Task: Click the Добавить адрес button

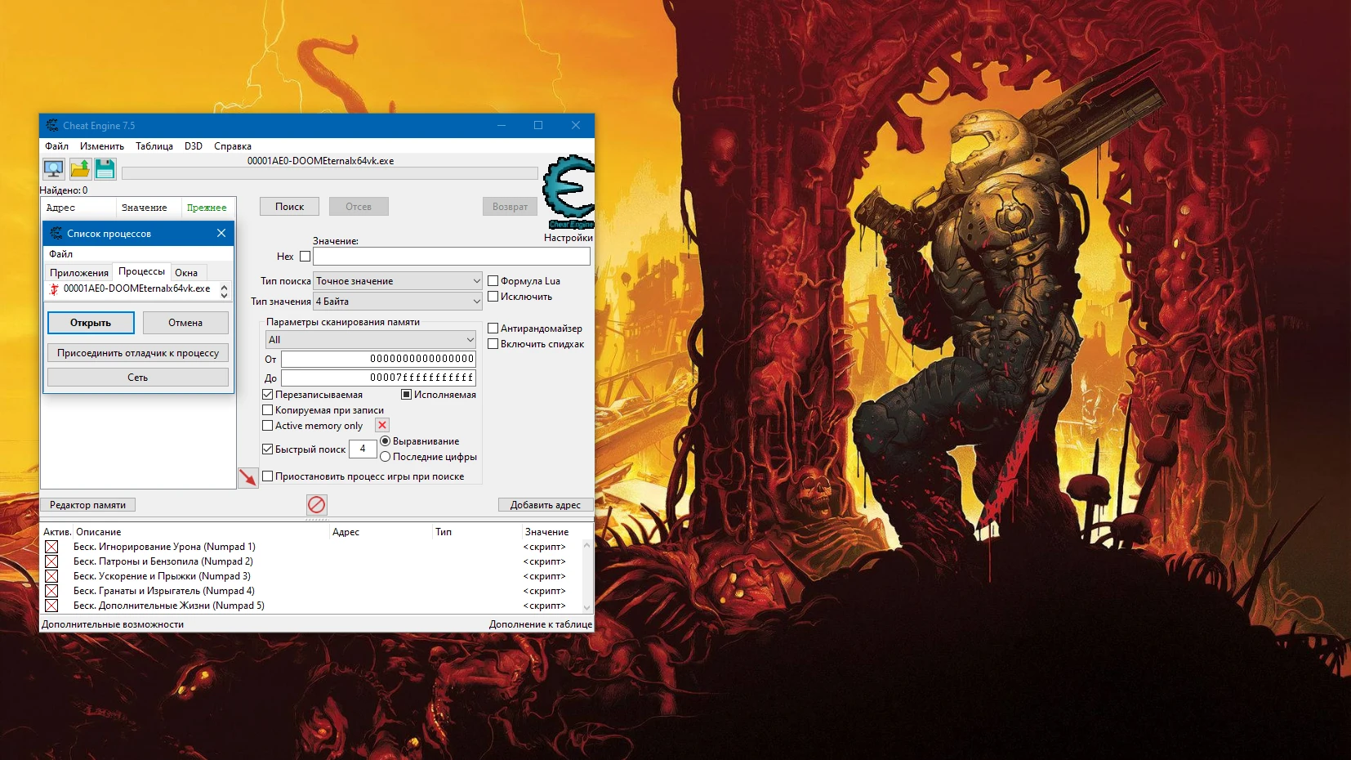Action: tap(544, 505)
